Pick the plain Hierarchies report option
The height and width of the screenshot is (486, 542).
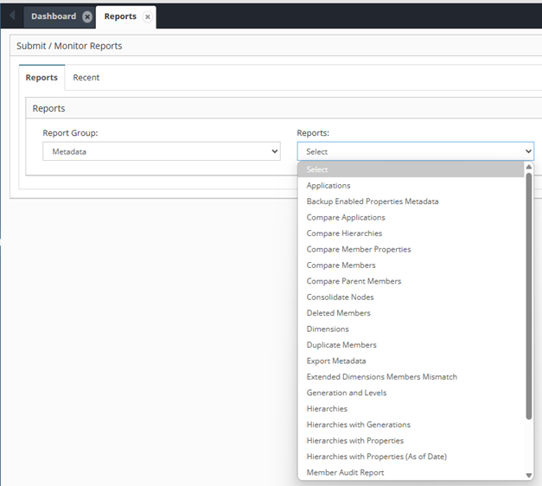(x=411, y=408)
